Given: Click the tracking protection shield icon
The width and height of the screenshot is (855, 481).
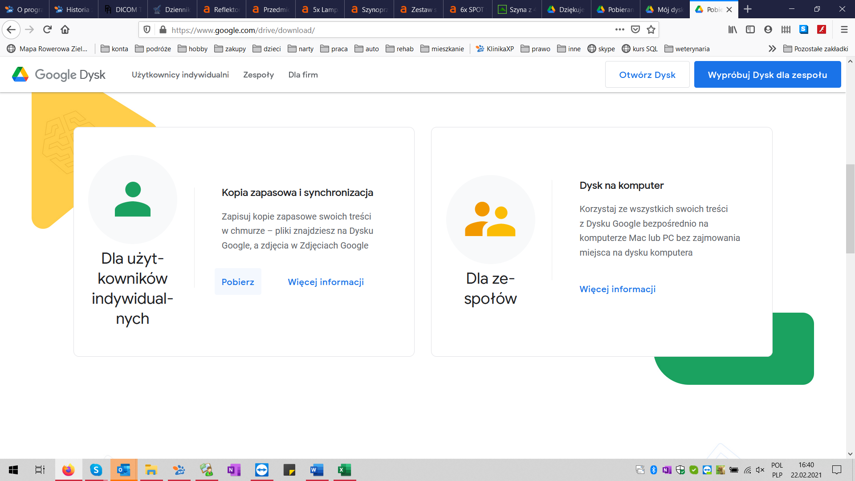Looking at the screenshot, I should 147,30.
